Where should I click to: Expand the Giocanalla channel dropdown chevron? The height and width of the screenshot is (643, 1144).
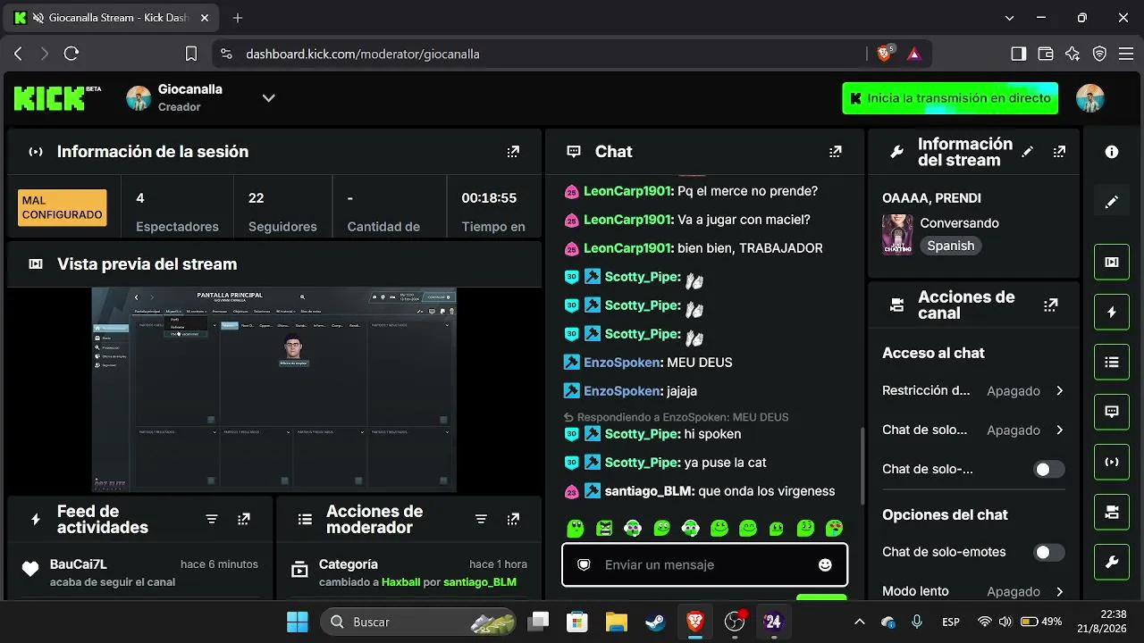(x=268, y=98)
